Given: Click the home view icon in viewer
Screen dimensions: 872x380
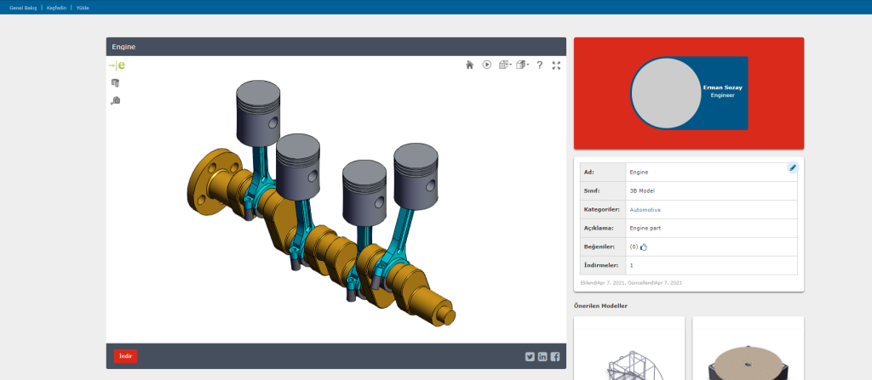Looking at the screenshot, I should pyautogui.click(x=469, y=65).
